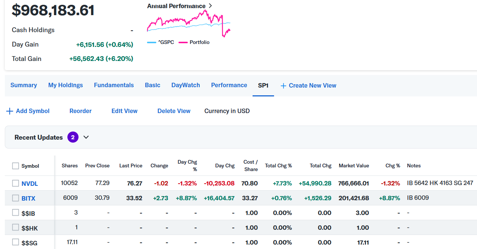
Task: Check the $$SG row checkbox
Action: [16, 242]
